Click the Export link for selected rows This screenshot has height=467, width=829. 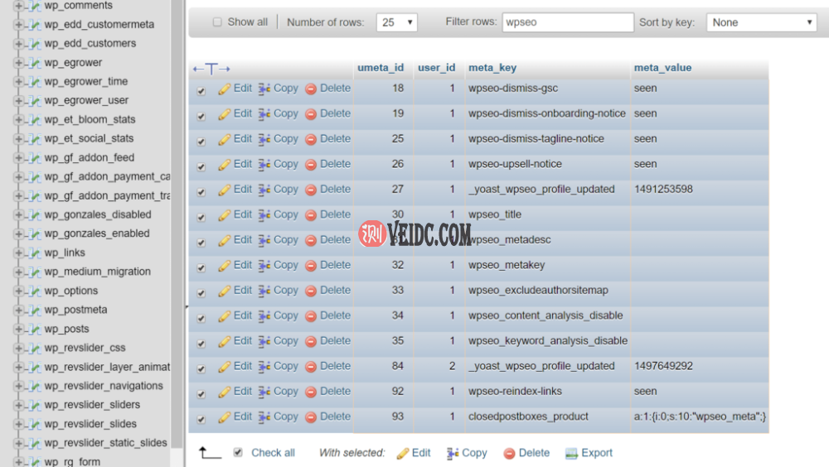pyautogui.click(x=596, y=453)
